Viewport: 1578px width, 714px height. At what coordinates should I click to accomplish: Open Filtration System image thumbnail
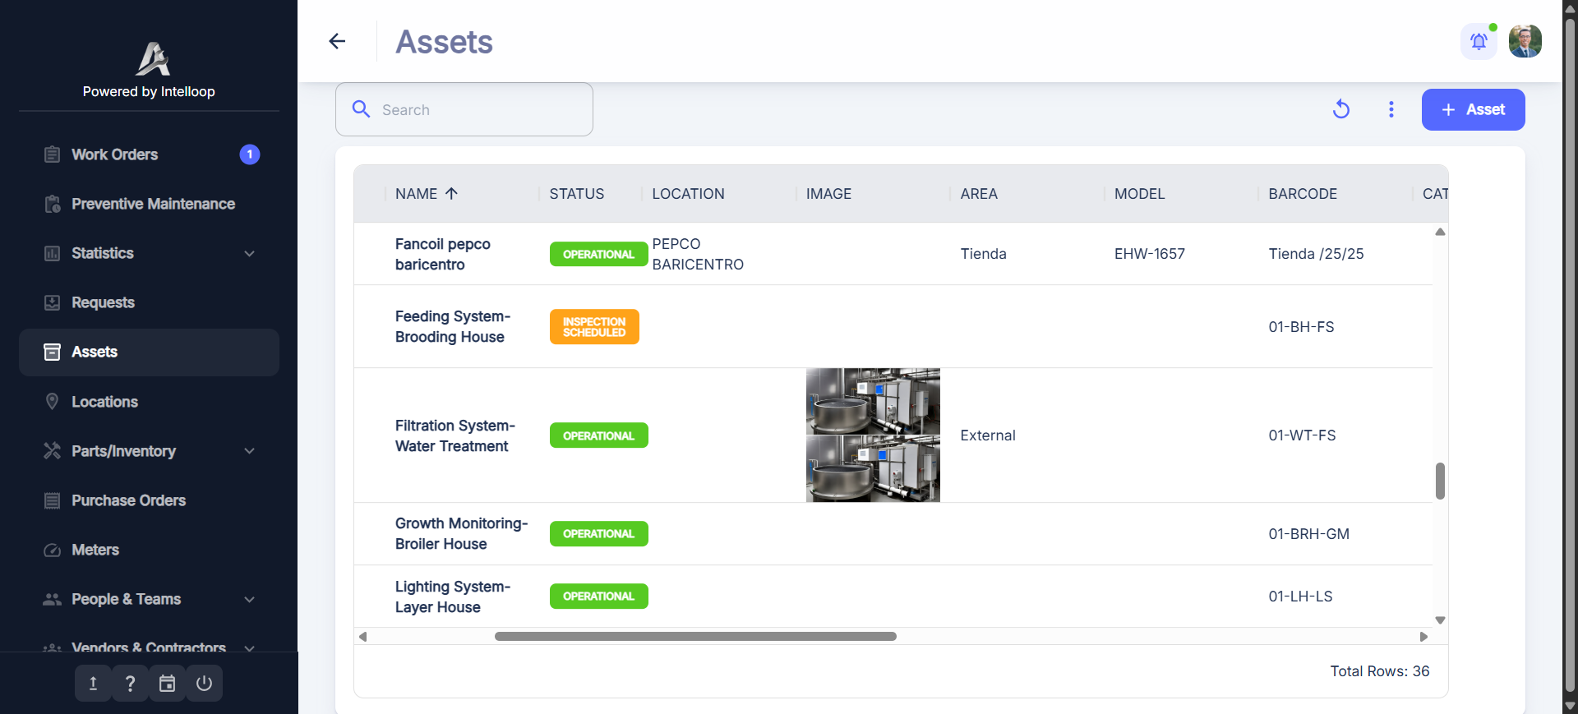872,435
